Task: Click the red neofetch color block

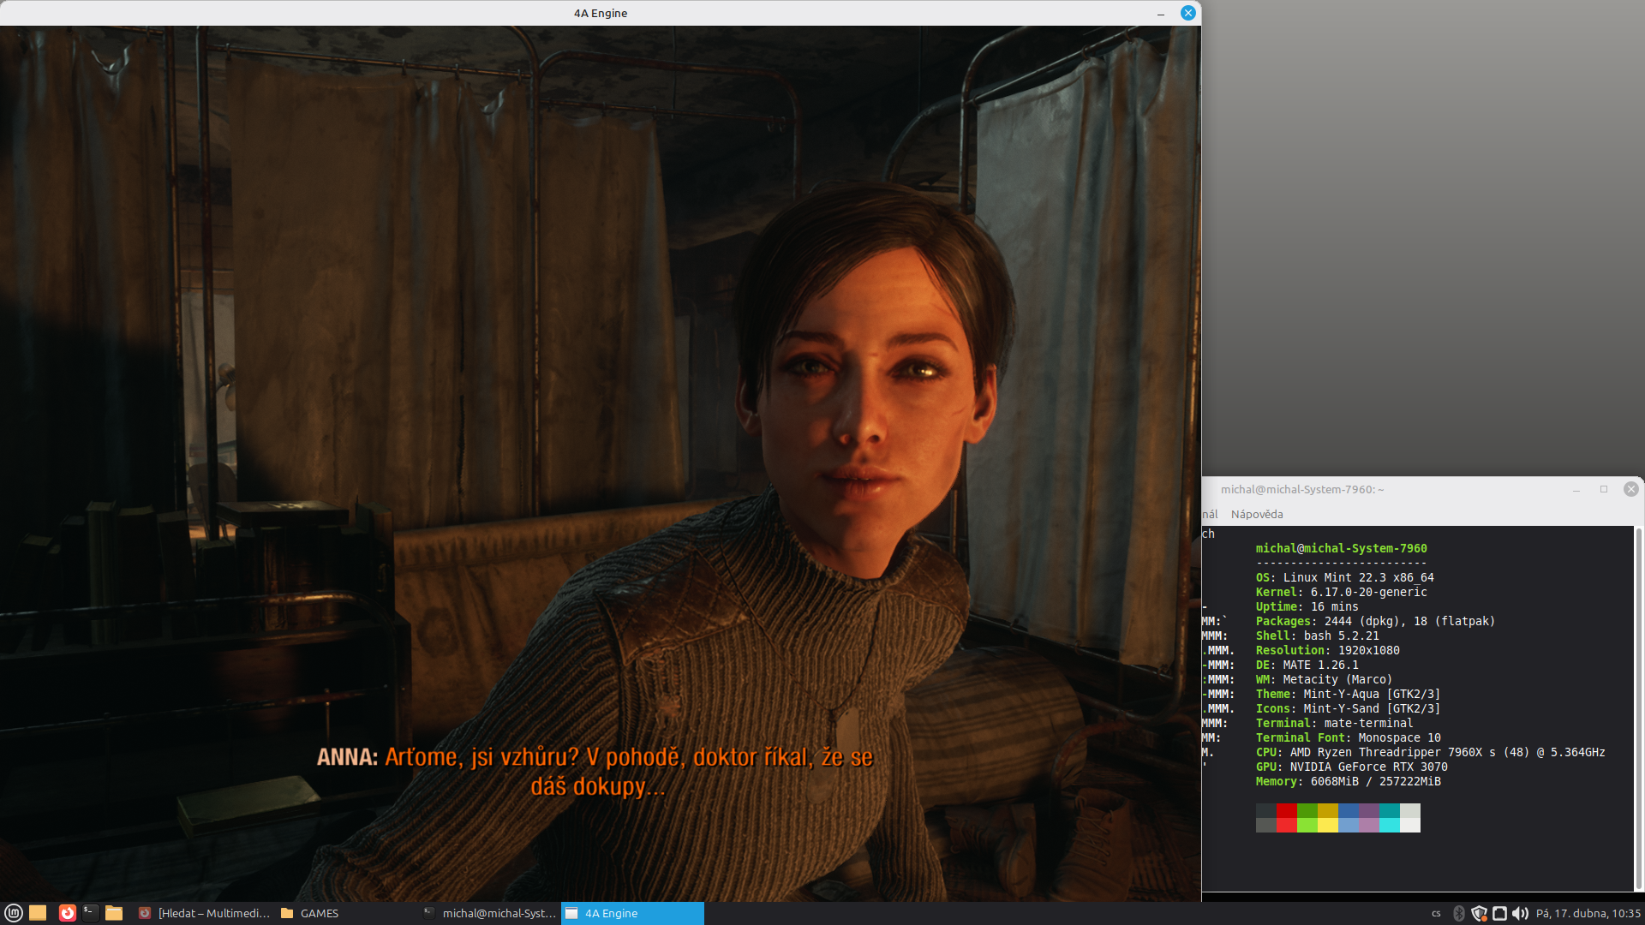Action: (1286, 810)
